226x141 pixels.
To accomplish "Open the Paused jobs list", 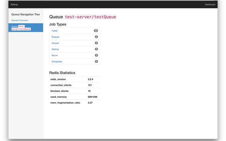I will point(55,43).
